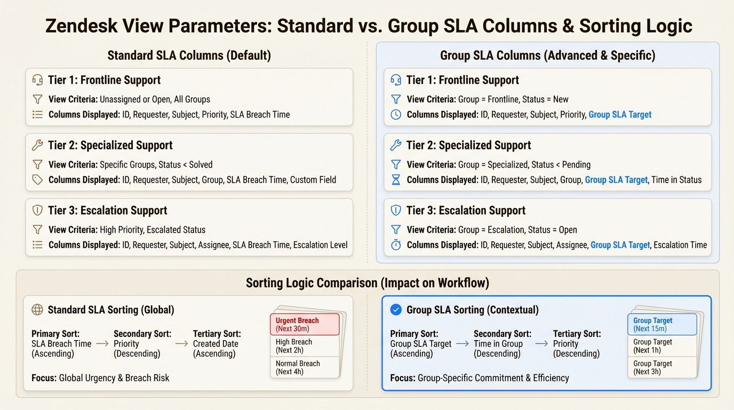The height and width of the screenshot is (410, 734).
Task: Click the shield icon in Standard Tier 3
Action: click(x=37, y=210)
